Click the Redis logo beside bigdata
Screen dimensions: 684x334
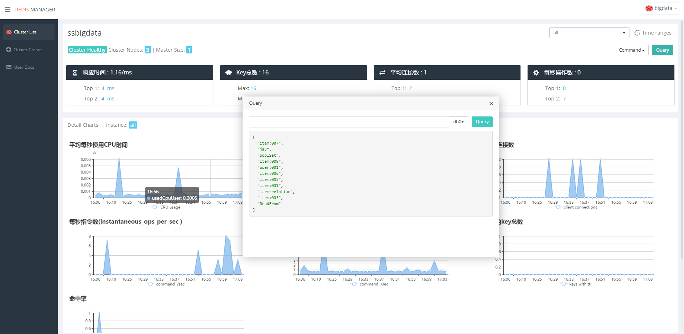[x=649, y=8]
